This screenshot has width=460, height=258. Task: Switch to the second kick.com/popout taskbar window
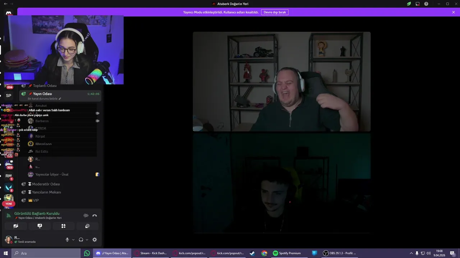point(227,253)
